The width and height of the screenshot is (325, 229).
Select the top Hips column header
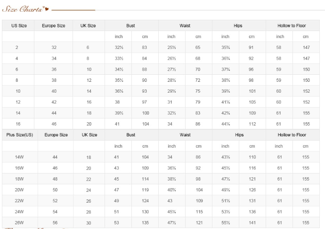[239, 25]
